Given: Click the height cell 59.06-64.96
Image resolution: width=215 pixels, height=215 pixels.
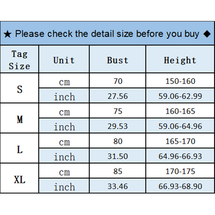Looking at the screenshot, I should (x=180, y=126).
